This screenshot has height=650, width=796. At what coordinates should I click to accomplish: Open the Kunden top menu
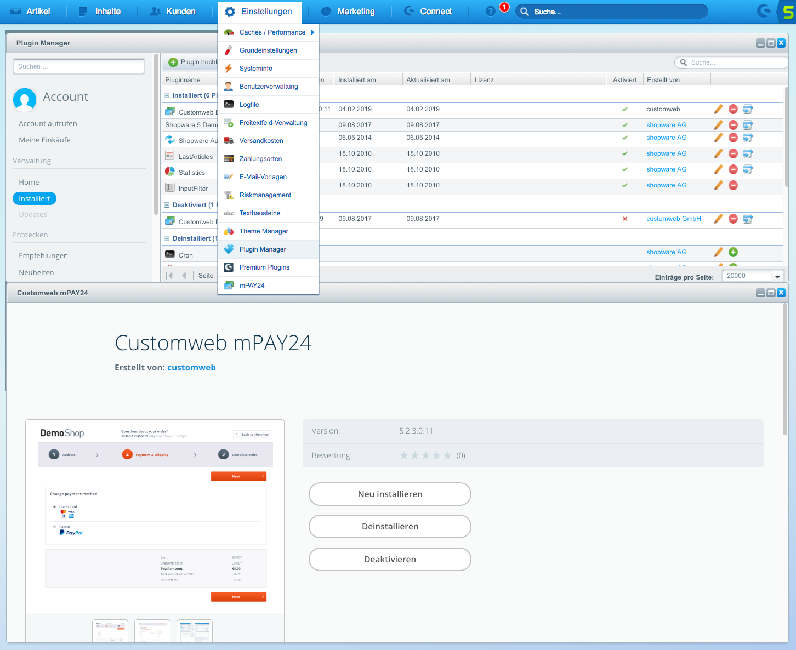pos(173,12)
